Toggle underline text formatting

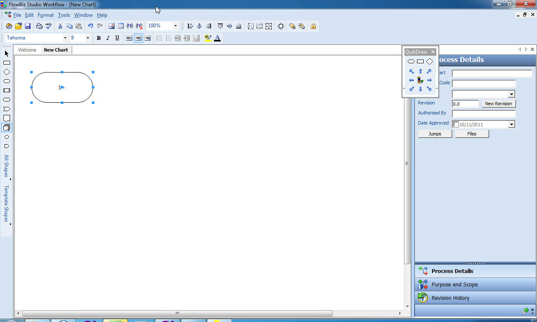click(117, 38)
